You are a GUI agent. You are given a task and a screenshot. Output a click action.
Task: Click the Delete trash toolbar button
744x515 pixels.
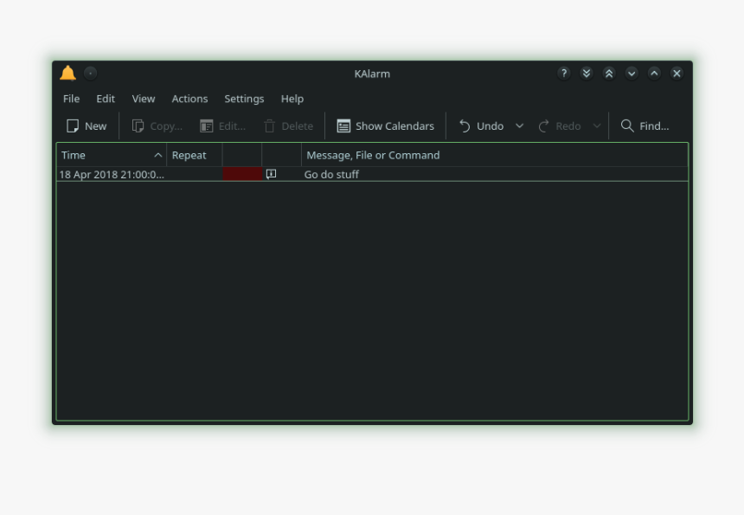(288, 126)
